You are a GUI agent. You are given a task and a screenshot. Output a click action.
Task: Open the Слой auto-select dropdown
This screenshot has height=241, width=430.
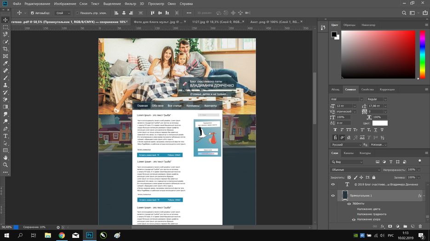[63, 13]
